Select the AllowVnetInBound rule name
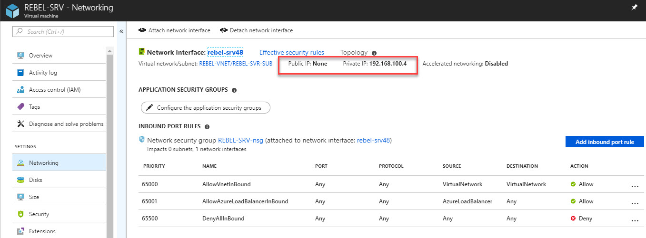The image size is (646, 238). tap(227, 184)
